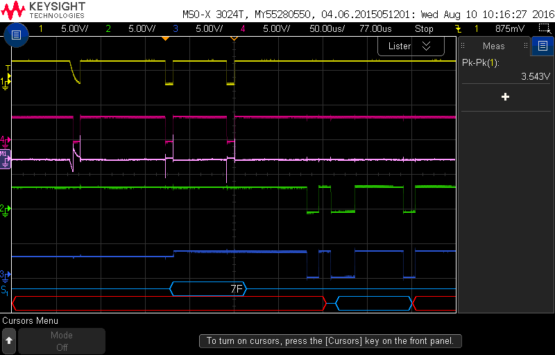This screenshot has height=355, width=555.
Task: Click the cursors hint message box
Action: (x=330, y=341)
